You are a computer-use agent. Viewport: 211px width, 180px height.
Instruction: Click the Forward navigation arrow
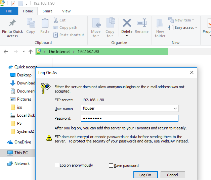(x=16, y=52)
